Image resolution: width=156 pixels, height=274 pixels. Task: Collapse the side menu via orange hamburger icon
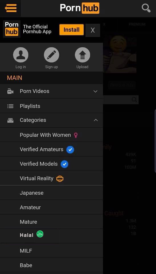11,8
